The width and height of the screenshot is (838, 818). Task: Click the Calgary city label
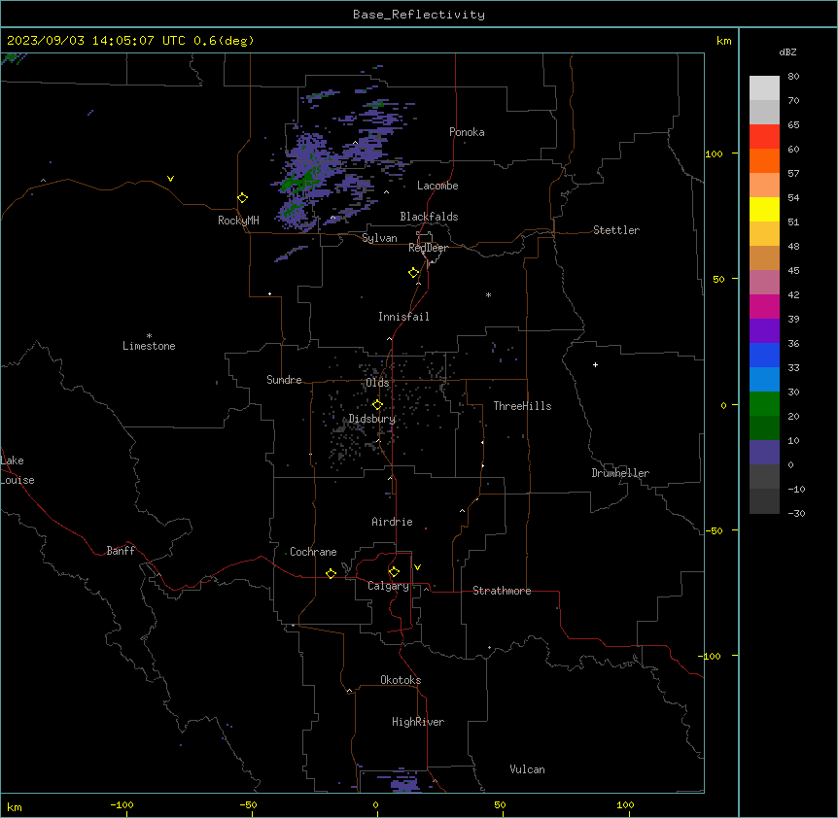tap(388, 586)
